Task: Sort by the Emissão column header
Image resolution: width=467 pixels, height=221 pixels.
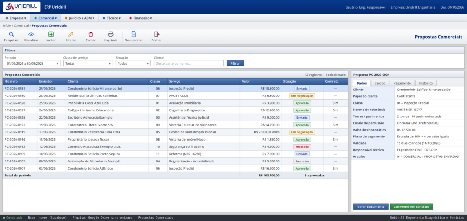Action: (51, 81)
